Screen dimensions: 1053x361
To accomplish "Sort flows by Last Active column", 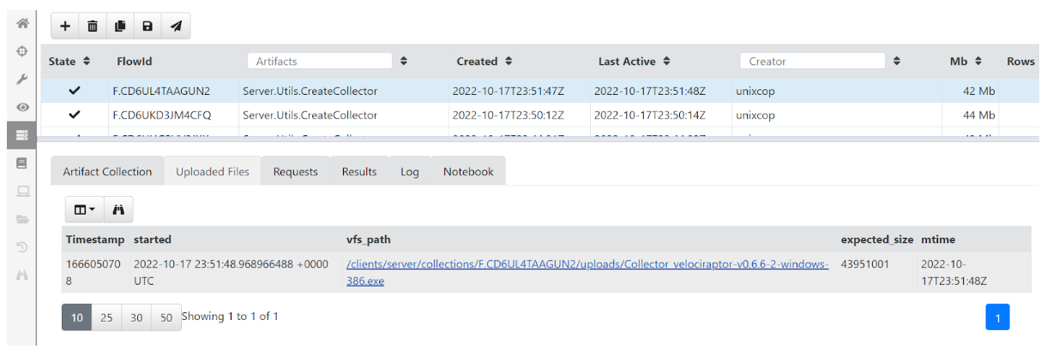I will tap(666, 62).
